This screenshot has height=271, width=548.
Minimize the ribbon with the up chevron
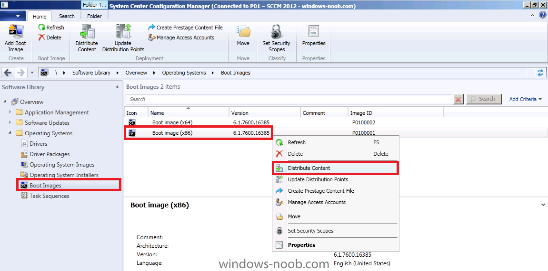(x=532, y=15)
